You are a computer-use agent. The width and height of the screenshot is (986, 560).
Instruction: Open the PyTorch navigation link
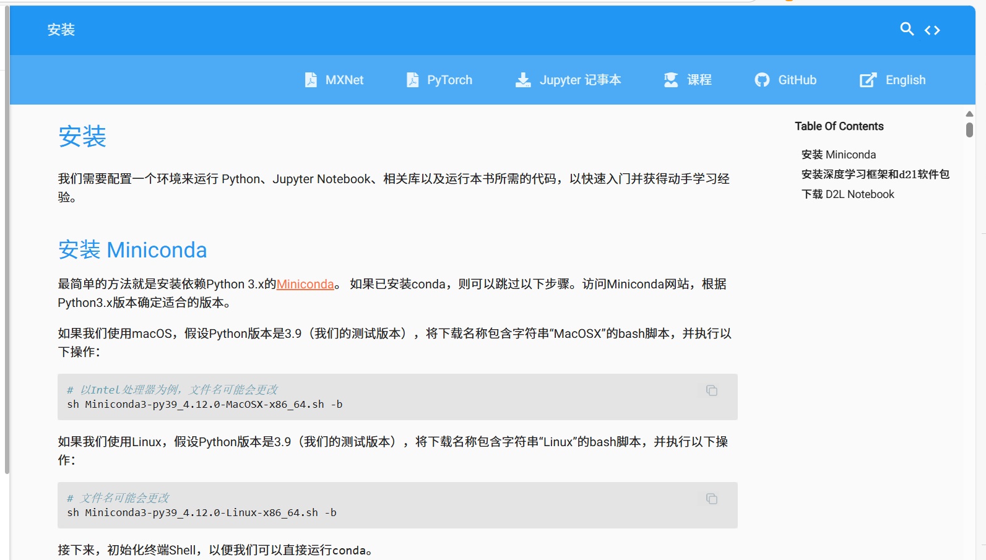click(439, 80)
